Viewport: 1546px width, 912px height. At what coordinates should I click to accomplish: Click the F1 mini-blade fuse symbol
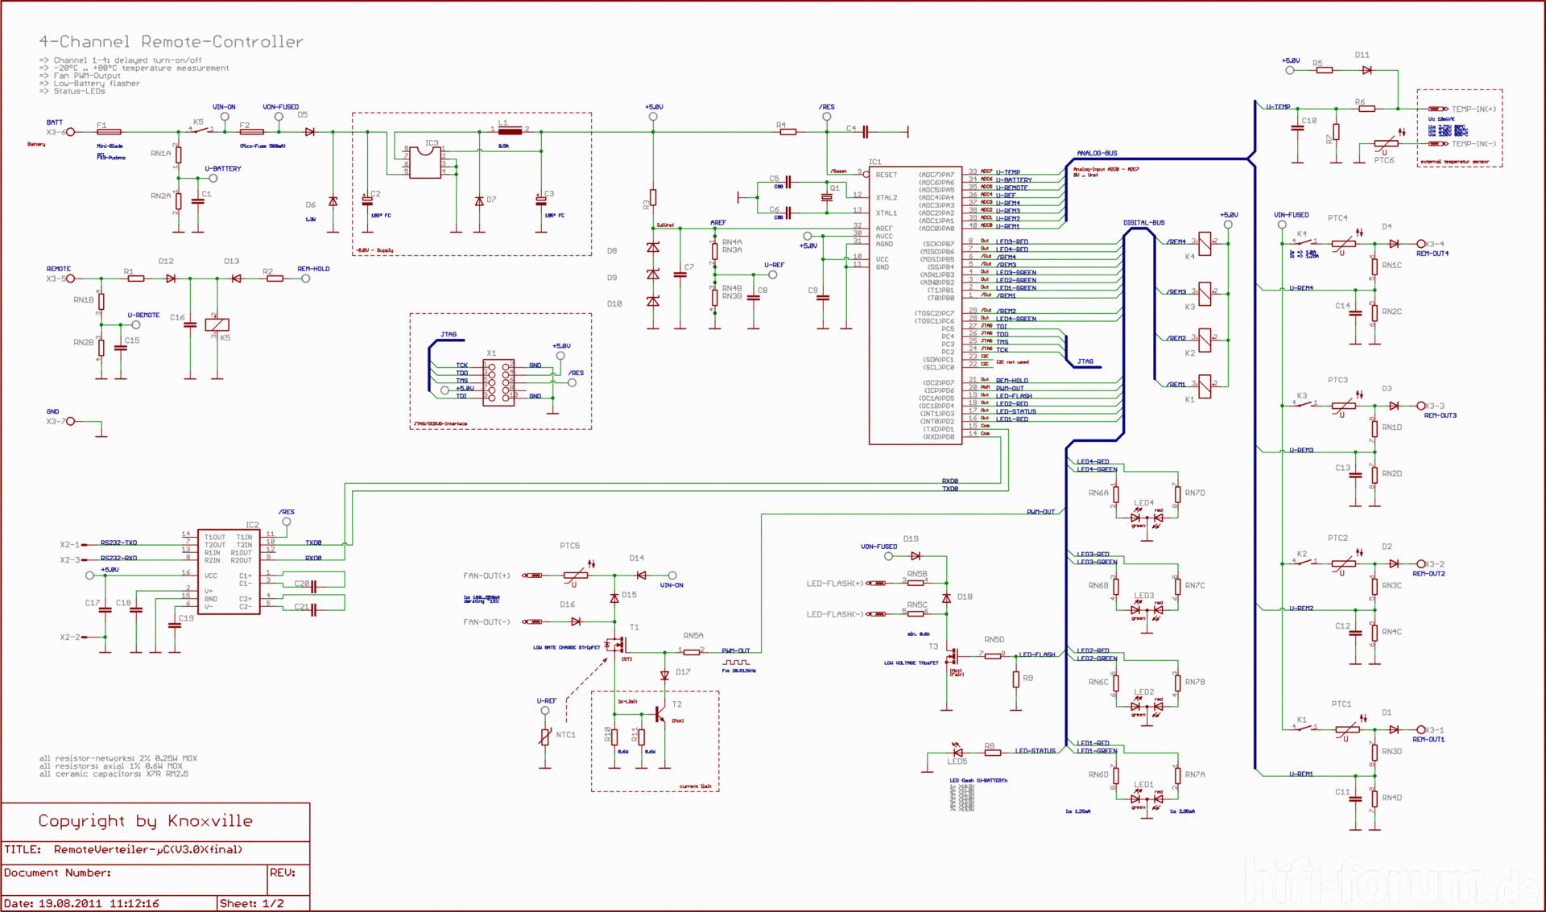(x=107, y=131)
